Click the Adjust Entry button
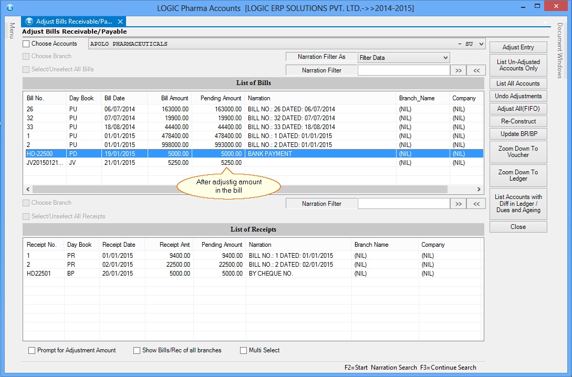Image resolution: width=572 pixels, height=377 pixels. click(518, 47)
